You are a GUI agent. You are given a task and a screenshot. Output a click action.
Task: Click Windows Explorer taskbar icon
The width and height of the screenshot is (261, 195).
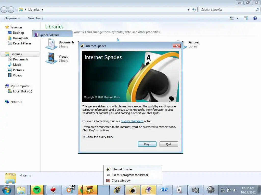[21, 190]
